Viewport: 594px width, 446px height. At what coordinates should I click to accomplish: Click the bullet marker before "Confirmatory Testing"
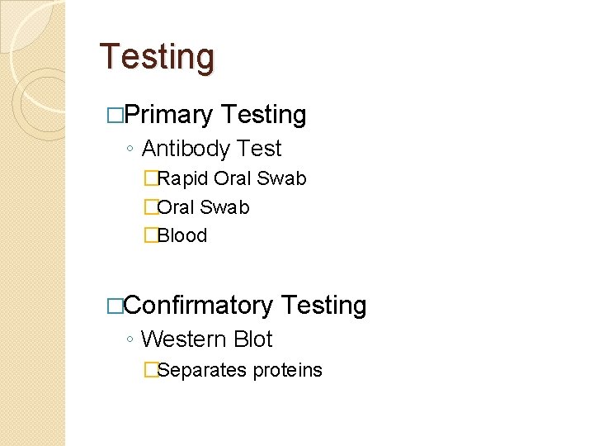(x=113, y=306)
